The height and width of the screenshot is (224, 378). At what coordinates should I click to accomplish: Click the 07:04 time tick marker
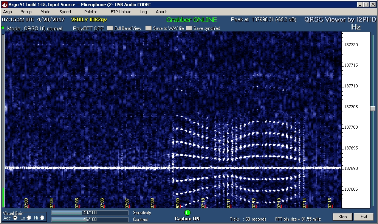pos(51,203)
